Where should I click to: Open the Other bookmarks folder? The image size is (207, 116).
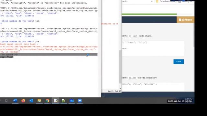coord(166,1)
